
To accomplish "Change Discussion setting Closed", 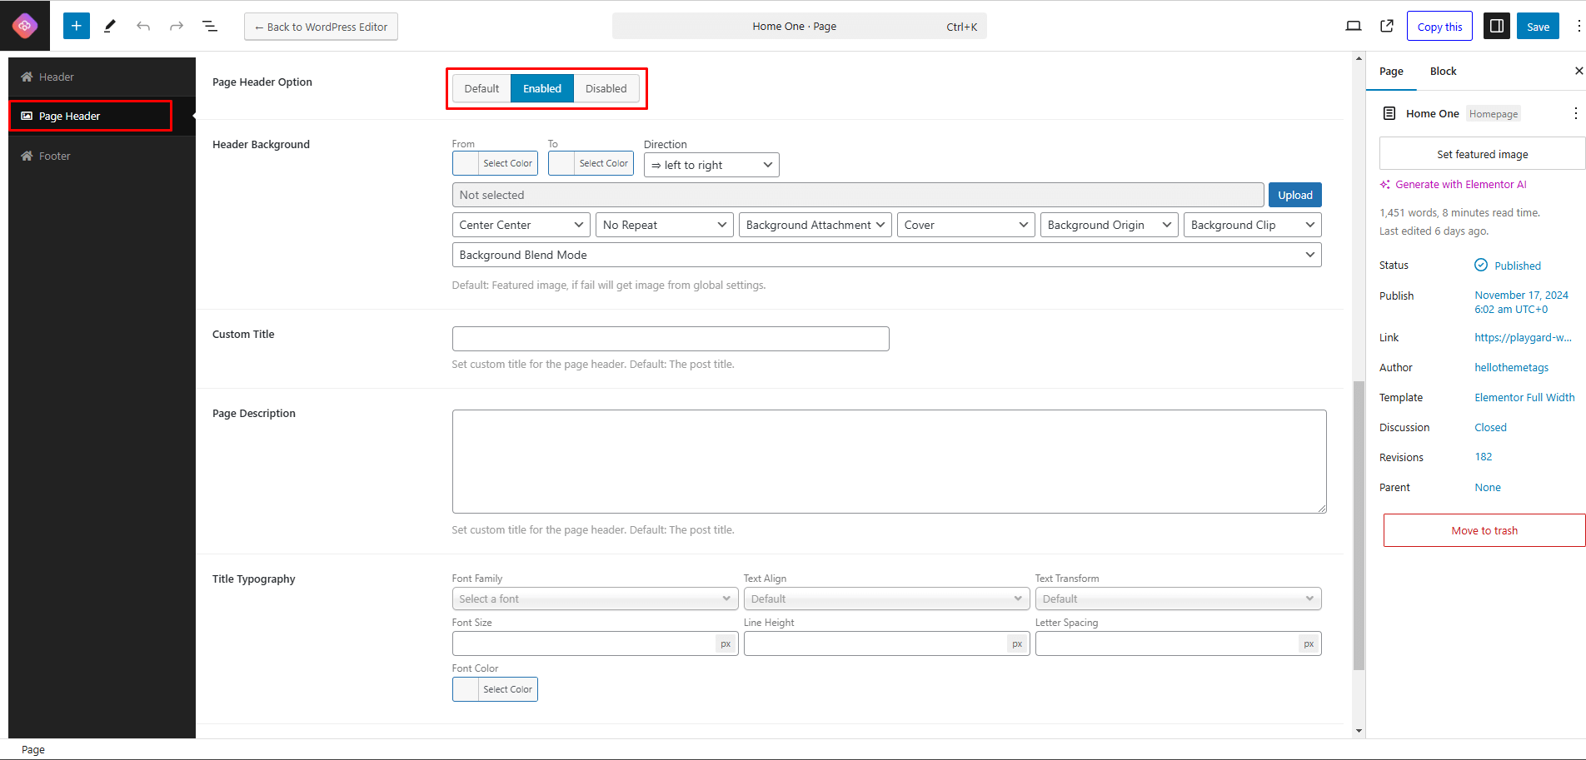I will (1490, 427).
